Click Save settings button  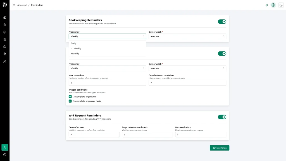pos(220,148)
